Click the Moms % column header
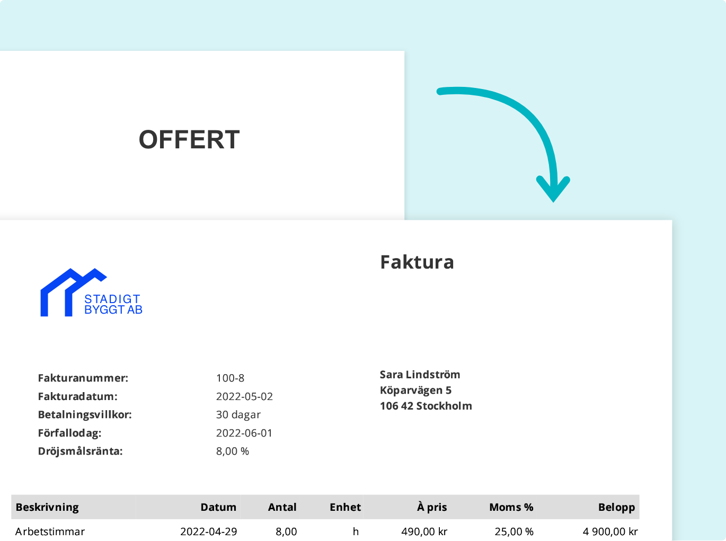 [510, 507]
